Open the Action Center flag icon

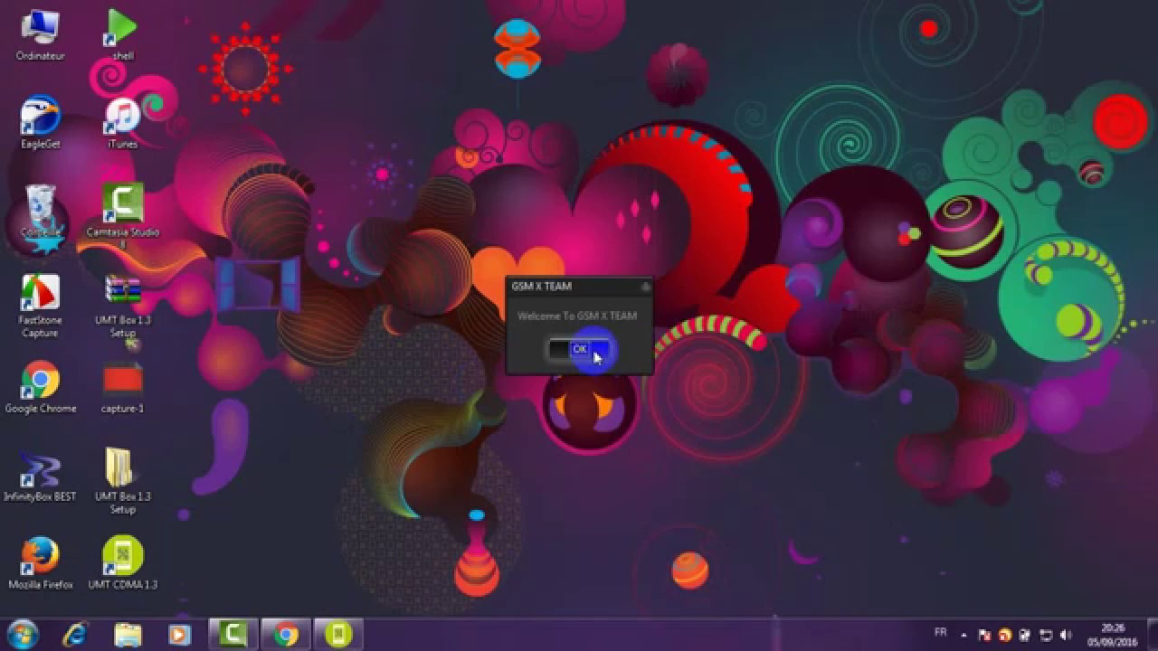click(x=984, y=636)
